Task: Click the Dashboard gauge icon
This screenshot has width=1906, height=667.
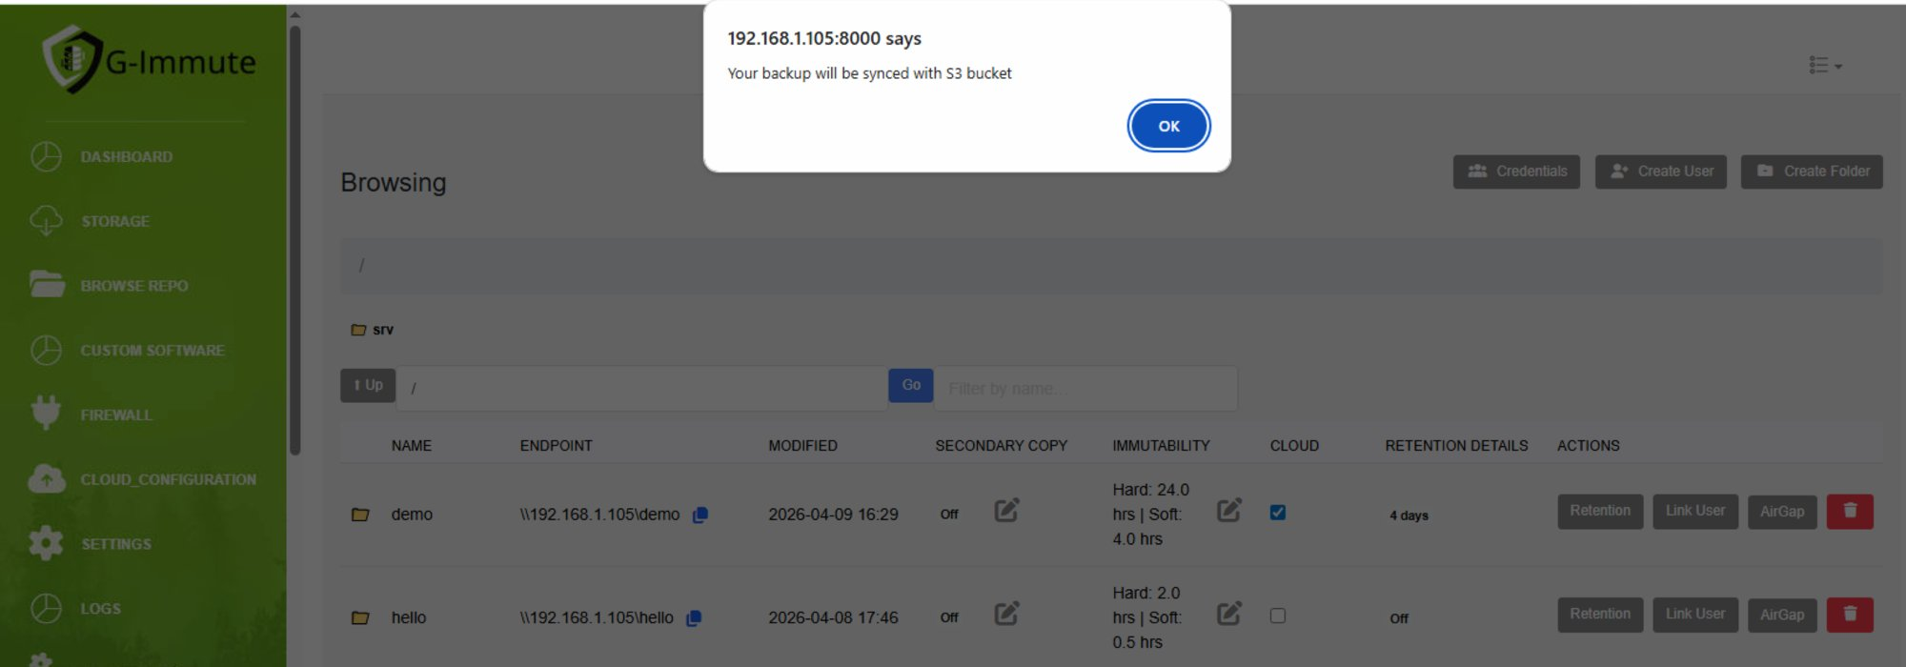Action: [46, 156]
